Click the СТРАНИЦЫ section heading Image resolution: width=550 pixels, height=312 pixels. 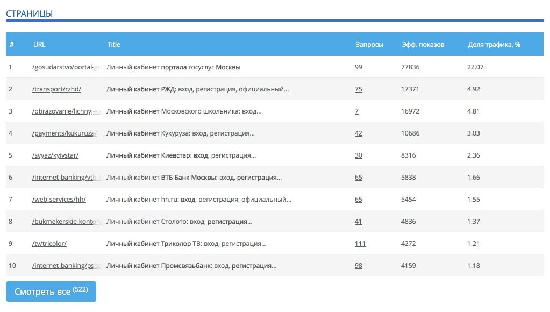30,13
